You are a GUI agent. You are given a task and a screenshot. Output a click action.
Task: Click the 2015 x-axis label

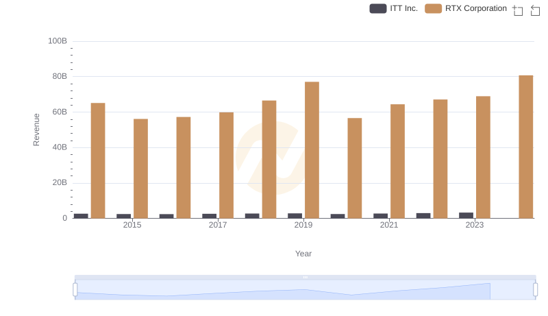[x=132, y=225]
